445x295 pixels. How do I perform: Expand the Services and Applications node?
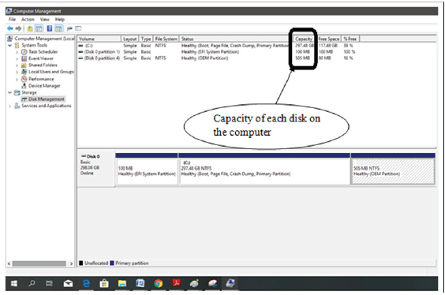[10, 106]
